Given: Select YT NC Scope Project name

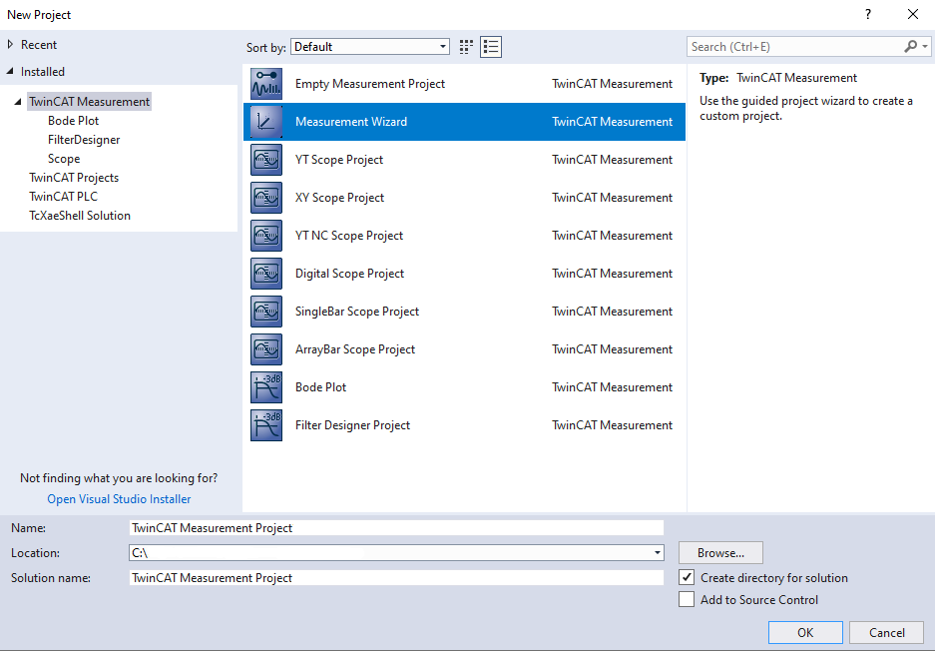Looking at the screenshot, I should pyautogui.click(x=349, y=236).
